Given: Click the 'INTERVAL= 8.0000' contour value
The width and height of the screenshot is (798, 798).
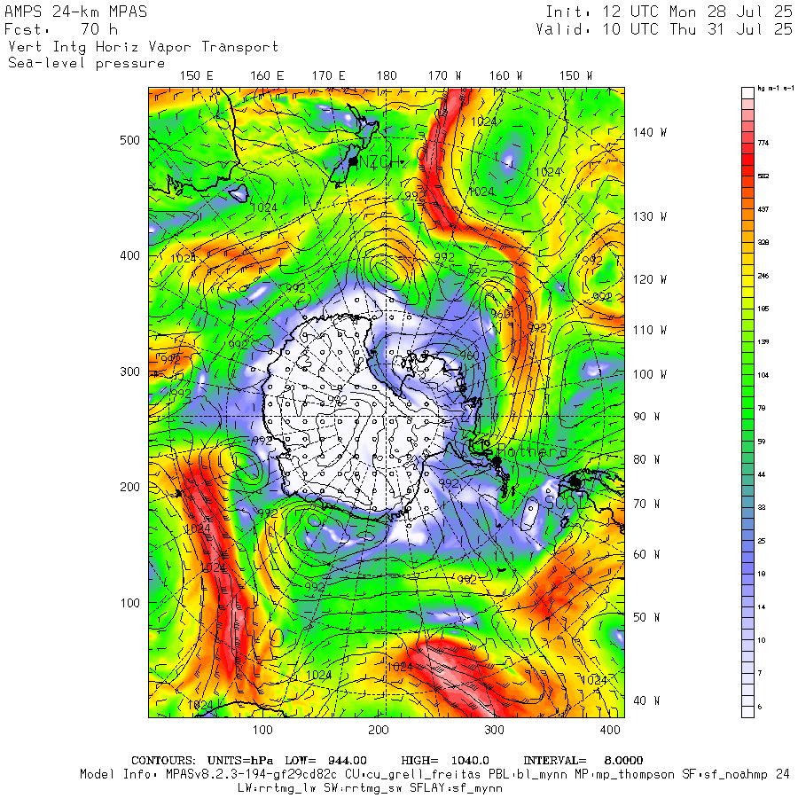Looking at the screenshot, I should click(583, 761).
